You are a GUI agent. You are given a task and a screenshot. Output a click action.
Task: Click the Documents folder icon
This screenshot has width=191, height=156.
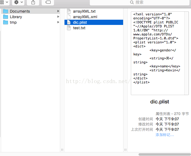click(x=6, y=11)
